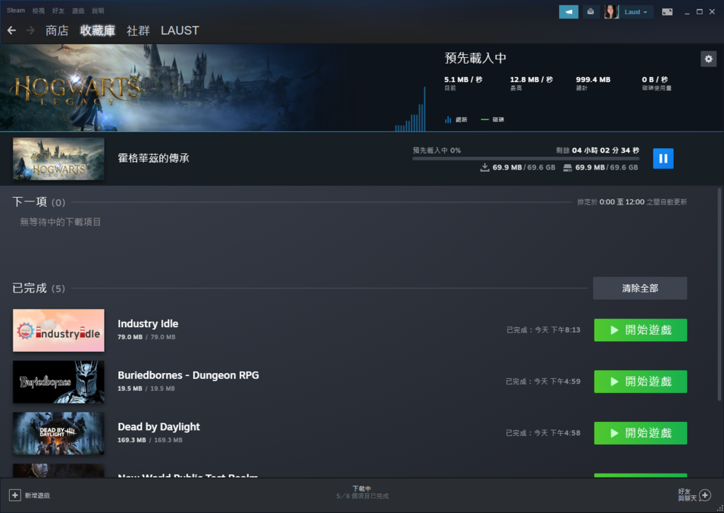Click the 今天 下午4:59 completion time

tap(557, 382)
